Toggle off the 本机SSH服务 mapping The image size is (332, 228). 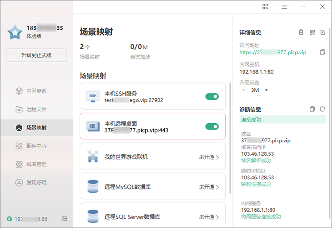coord(212,96)
